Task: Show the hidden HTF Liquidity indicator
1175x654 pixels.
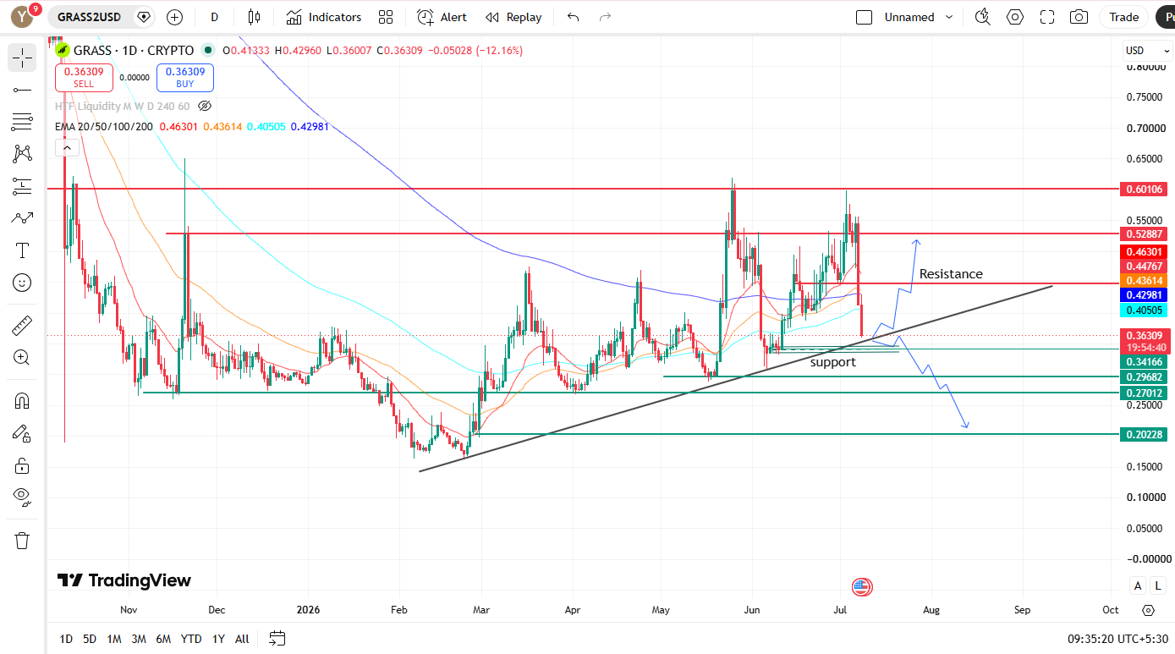Action: [x=205, y=107]
